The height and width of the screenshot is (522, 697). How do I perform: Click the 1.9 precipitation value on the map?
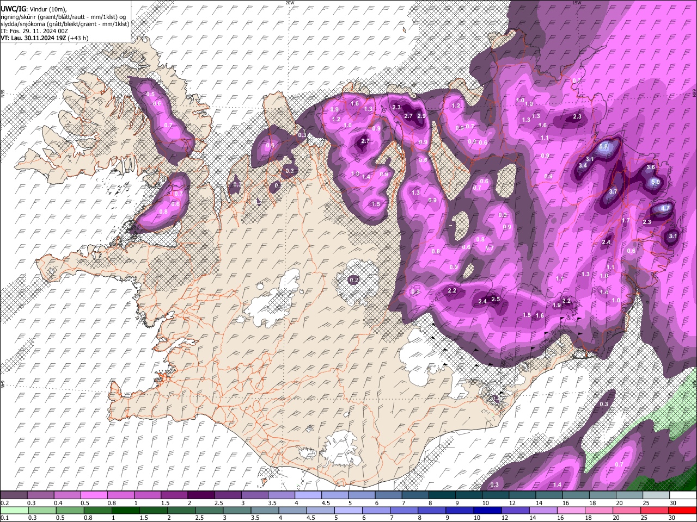[x=557, y=306]
